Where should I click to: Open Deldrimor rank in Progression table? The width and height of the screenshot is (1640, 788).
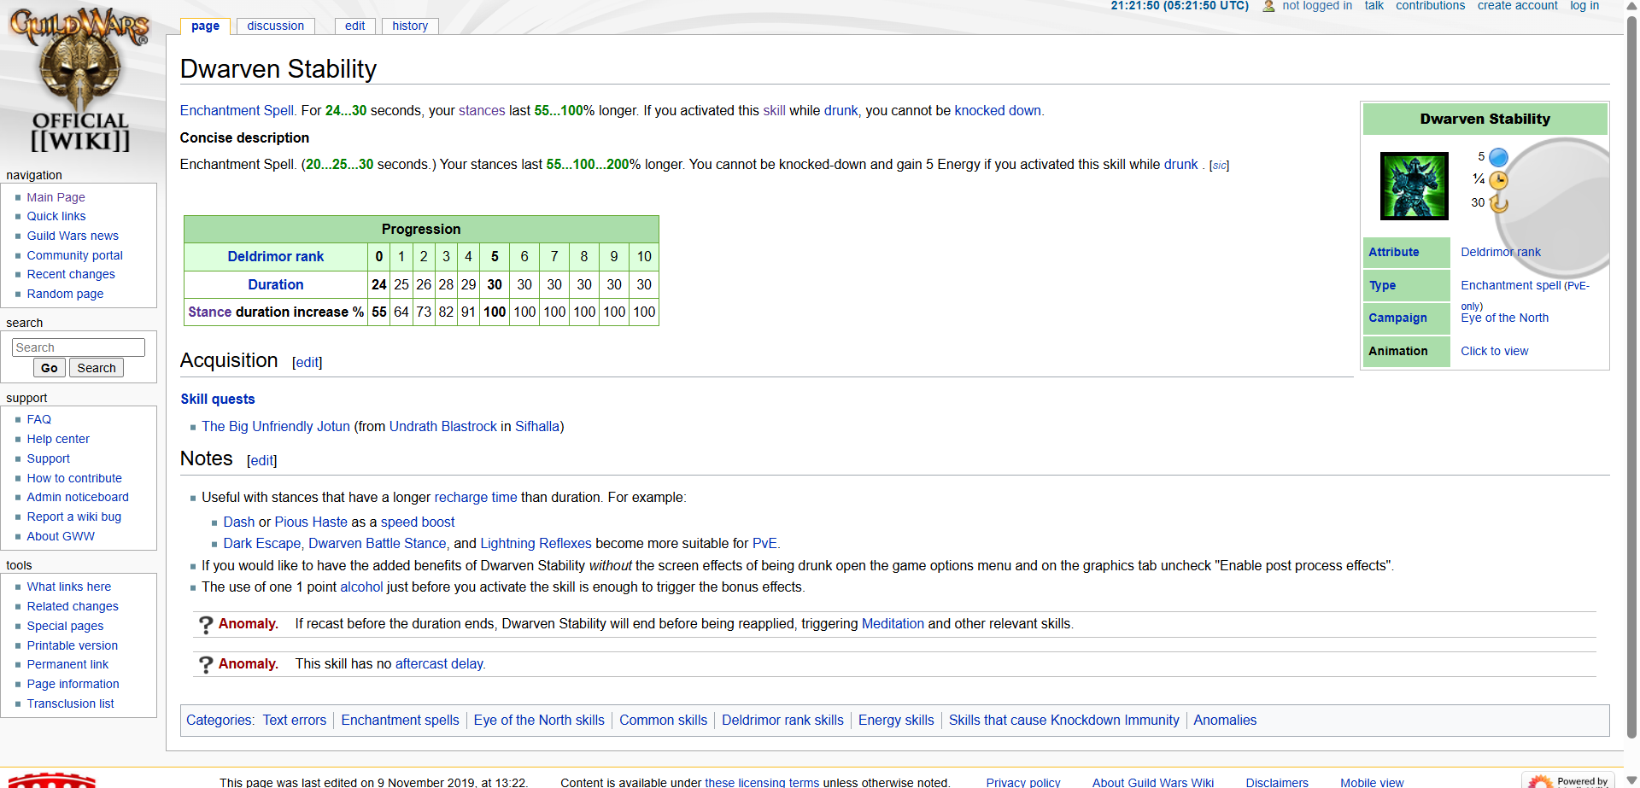click(x=275, y=256)
